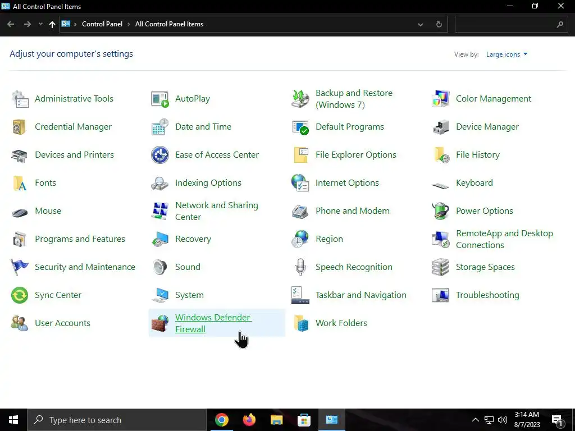This screenshot has width=575, height=431.
Task: Refresh the Control Panel view
Action: pos(439,25)
